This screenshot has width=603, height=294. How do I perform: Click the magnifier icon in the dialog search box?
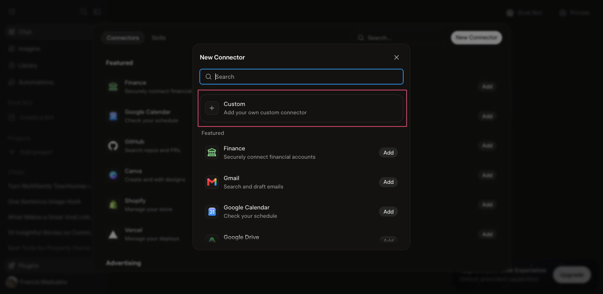point(208,77)
